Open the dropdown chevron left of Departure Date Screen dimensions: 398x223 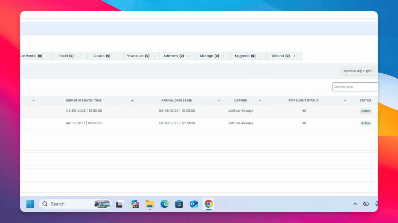(34, 101)
